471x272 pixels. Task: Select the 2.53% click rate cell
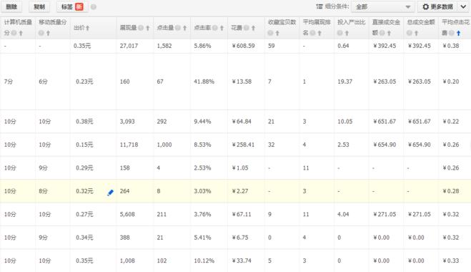(202, 168)
